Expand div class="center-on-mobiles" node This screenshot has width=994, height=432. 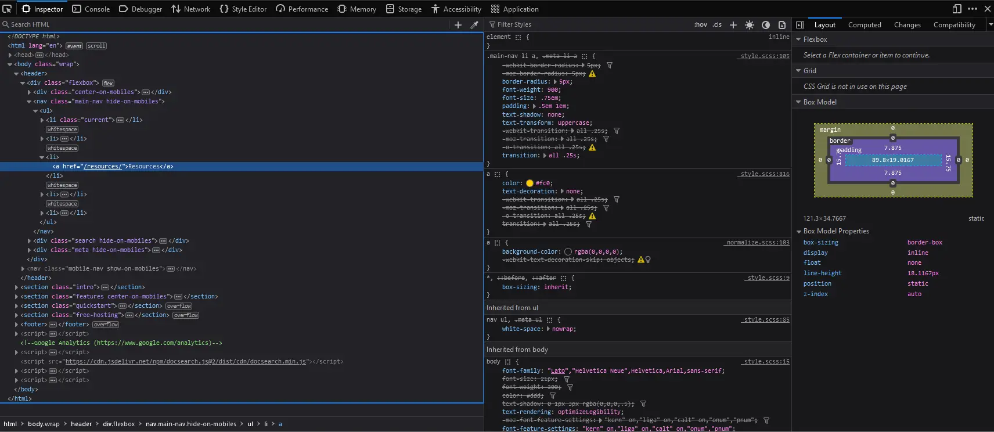tap(29, 92)
